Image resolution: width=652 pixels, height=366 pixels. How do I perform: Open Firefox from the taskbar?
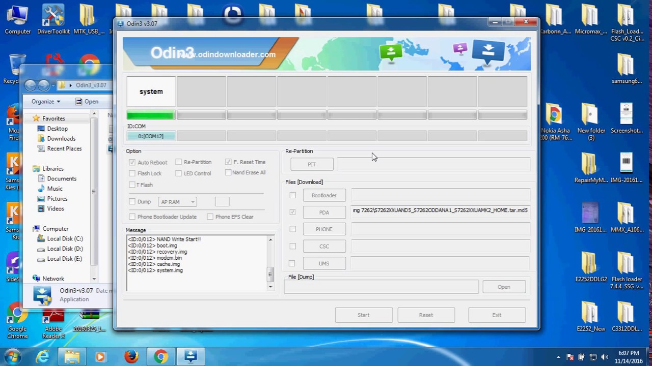(131, 357)
